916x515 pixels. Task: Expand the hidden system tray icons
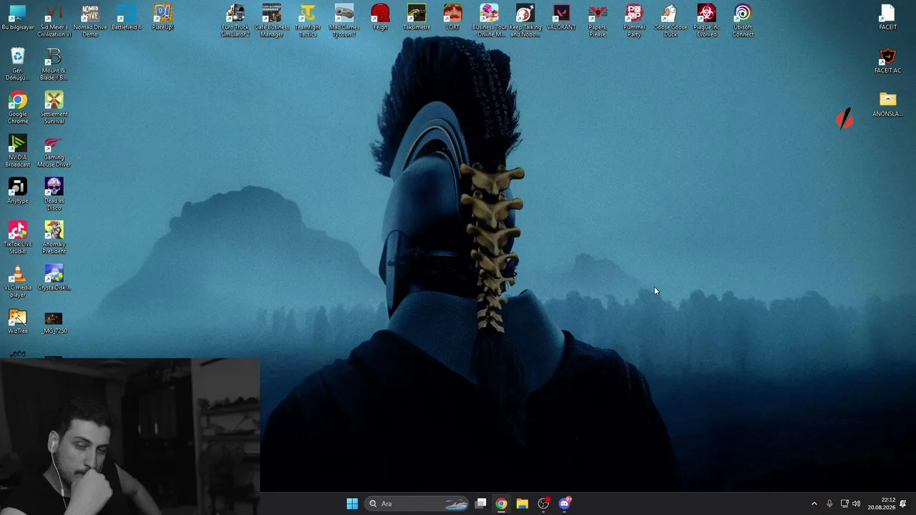(x=814, y=504)
